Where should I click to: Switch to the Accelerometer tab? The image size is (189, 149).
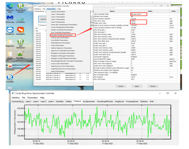(x=89, y=101)
